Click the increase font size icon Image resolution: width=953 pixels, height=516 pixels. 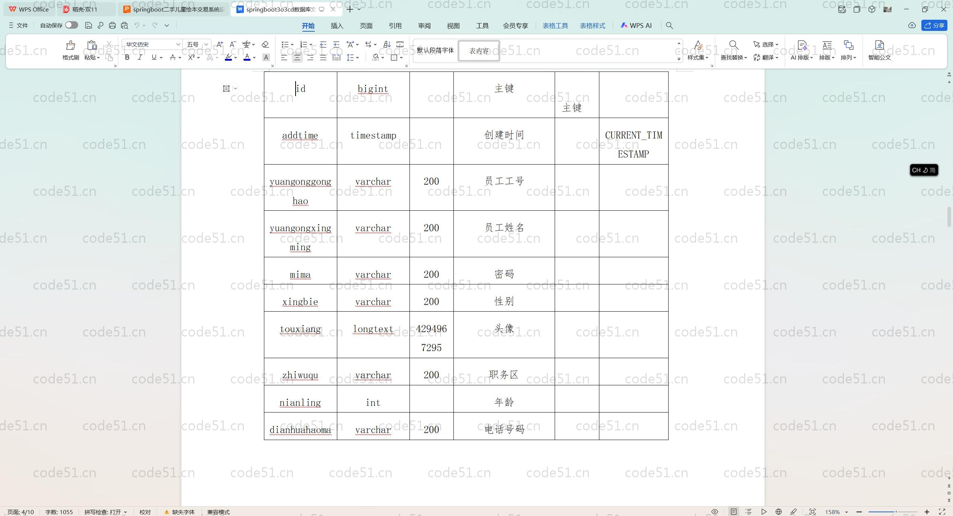220,44
